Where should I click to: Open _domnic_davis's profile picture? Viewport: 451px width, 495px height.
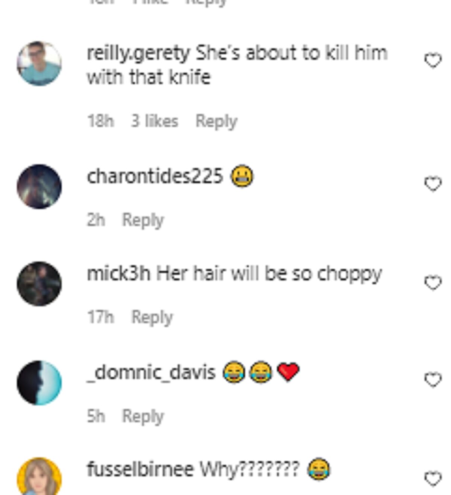tap(39, 383)
